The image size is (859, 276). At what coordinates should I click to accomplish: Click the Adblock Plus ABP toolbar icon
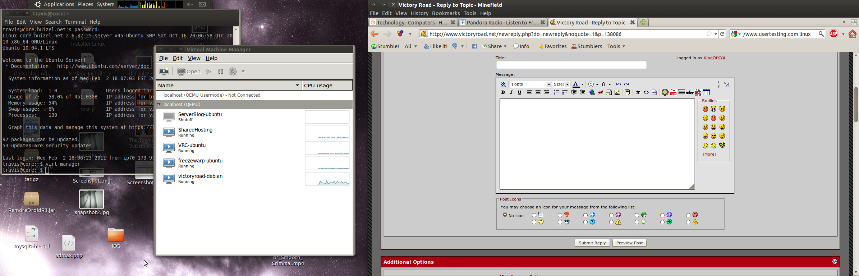(833, 34)
